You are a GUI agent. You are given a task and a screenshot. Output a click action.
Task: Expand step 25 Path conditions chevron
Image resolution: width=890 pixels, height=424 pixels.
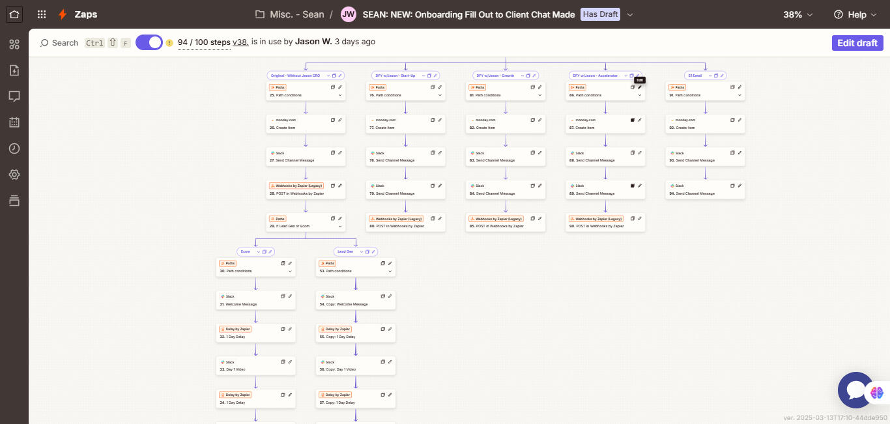coord(340,95)
